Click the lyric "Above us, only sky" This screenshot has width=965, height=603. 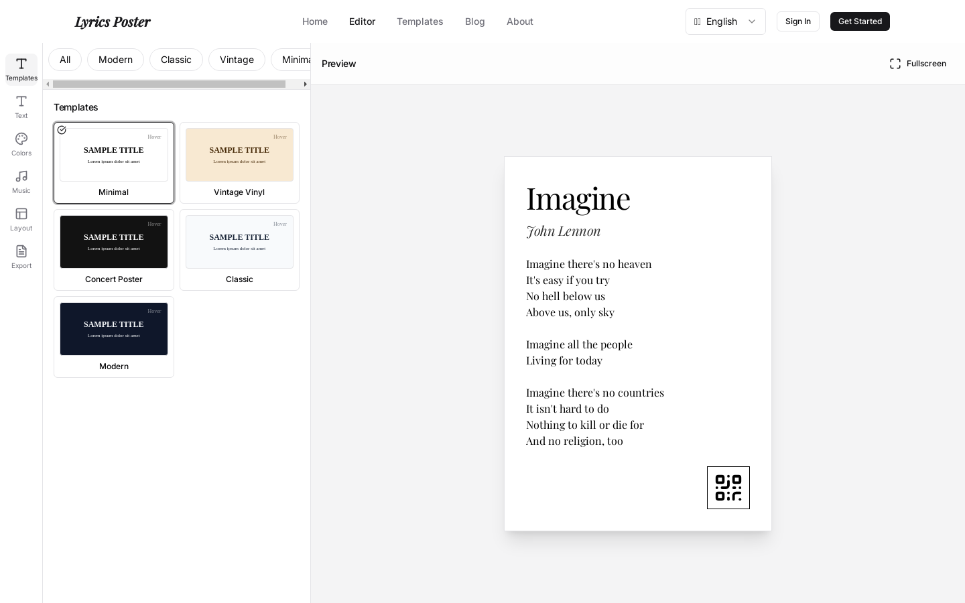pyautogui.click(x=570, y=312)
